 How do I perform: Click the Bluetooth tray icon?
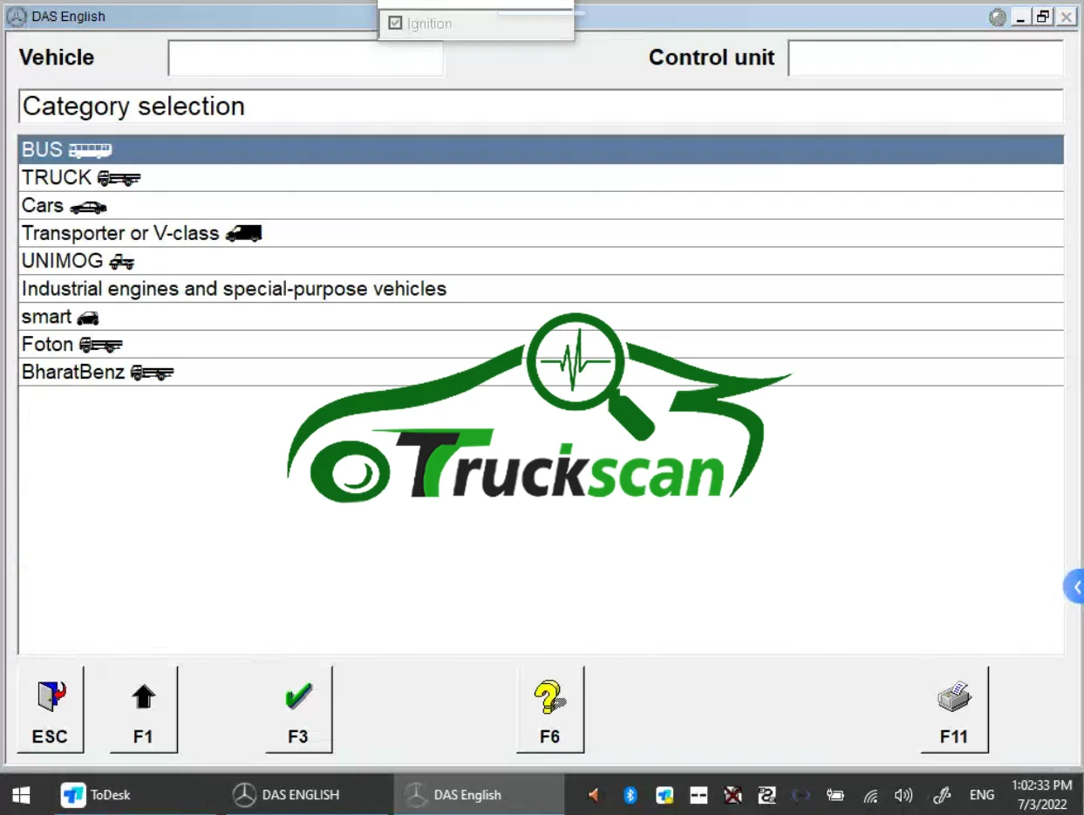coord(631,795)
